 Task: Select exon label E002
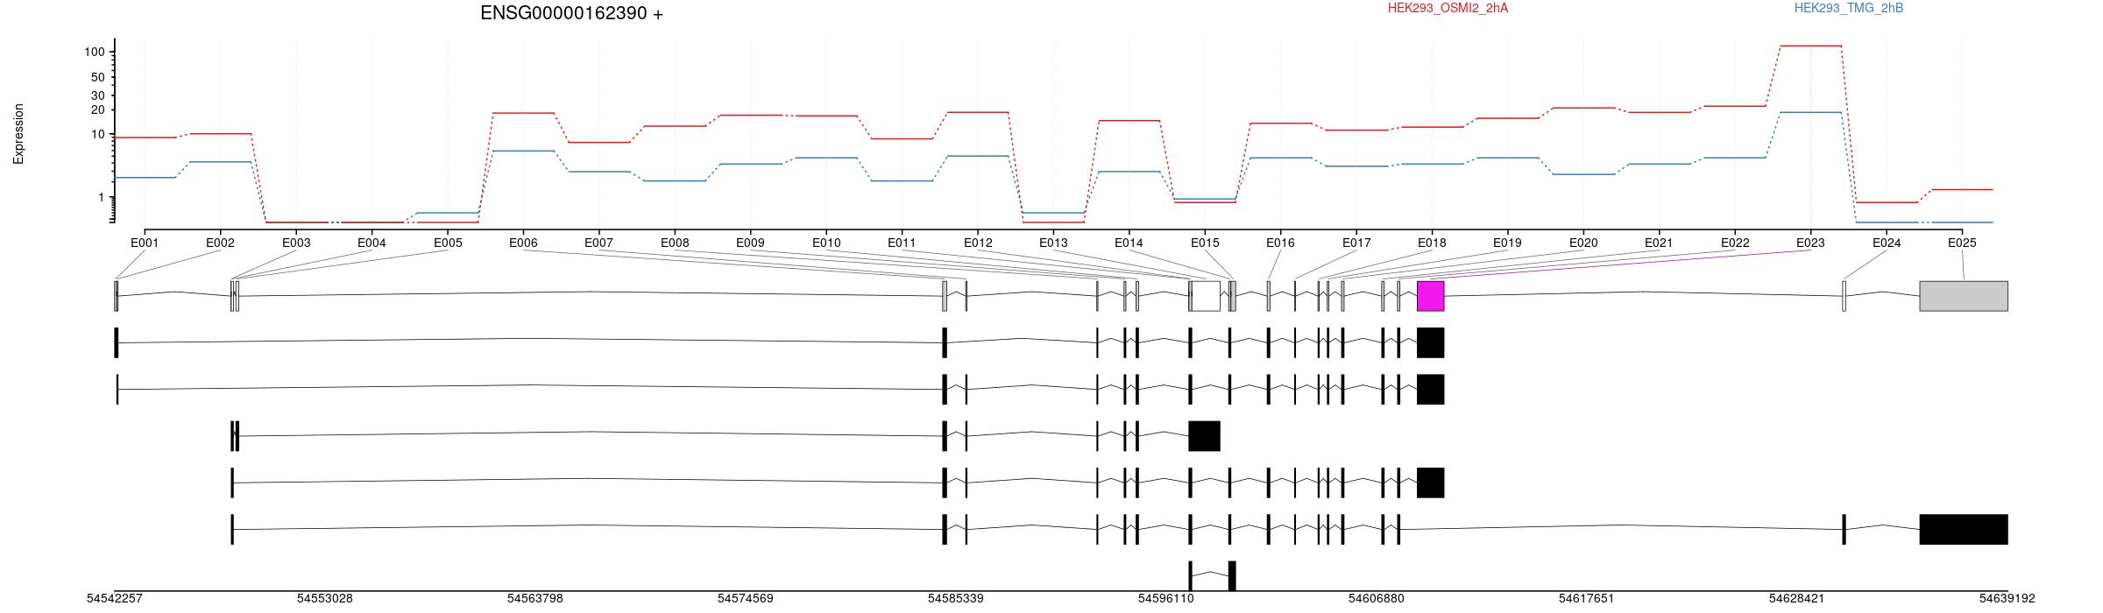(220, 243)
